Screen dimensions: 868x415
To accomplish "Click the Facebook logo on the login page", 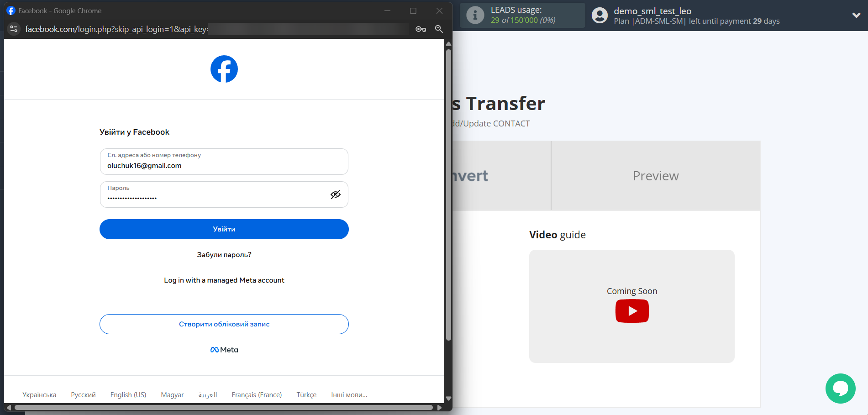I will tap(224, 69).
